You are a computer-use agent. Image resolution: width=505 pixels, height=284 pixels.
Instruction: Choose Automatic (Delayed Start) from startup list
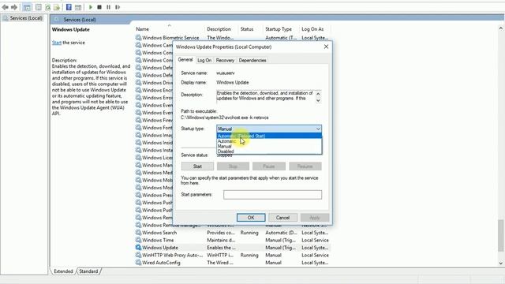tap(269, 136)
